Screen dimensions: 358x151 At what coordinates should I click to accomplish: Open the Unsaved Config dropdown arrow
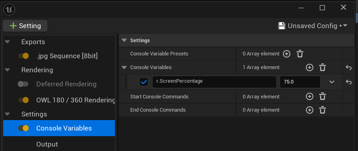point(345,25)
